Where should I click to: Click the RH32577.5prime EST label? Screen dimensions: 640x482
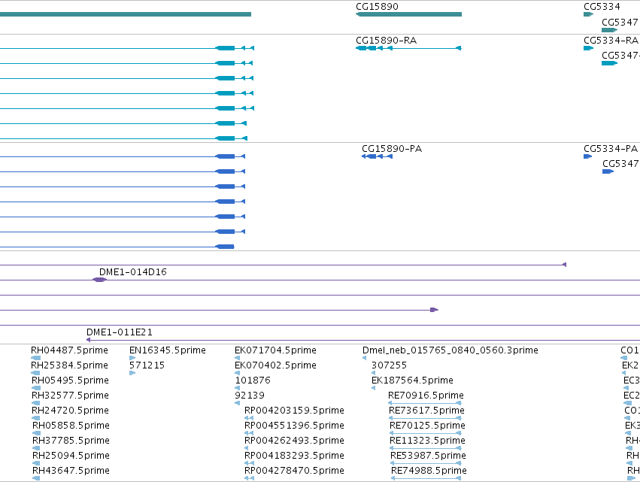click(x=70, y=396)
